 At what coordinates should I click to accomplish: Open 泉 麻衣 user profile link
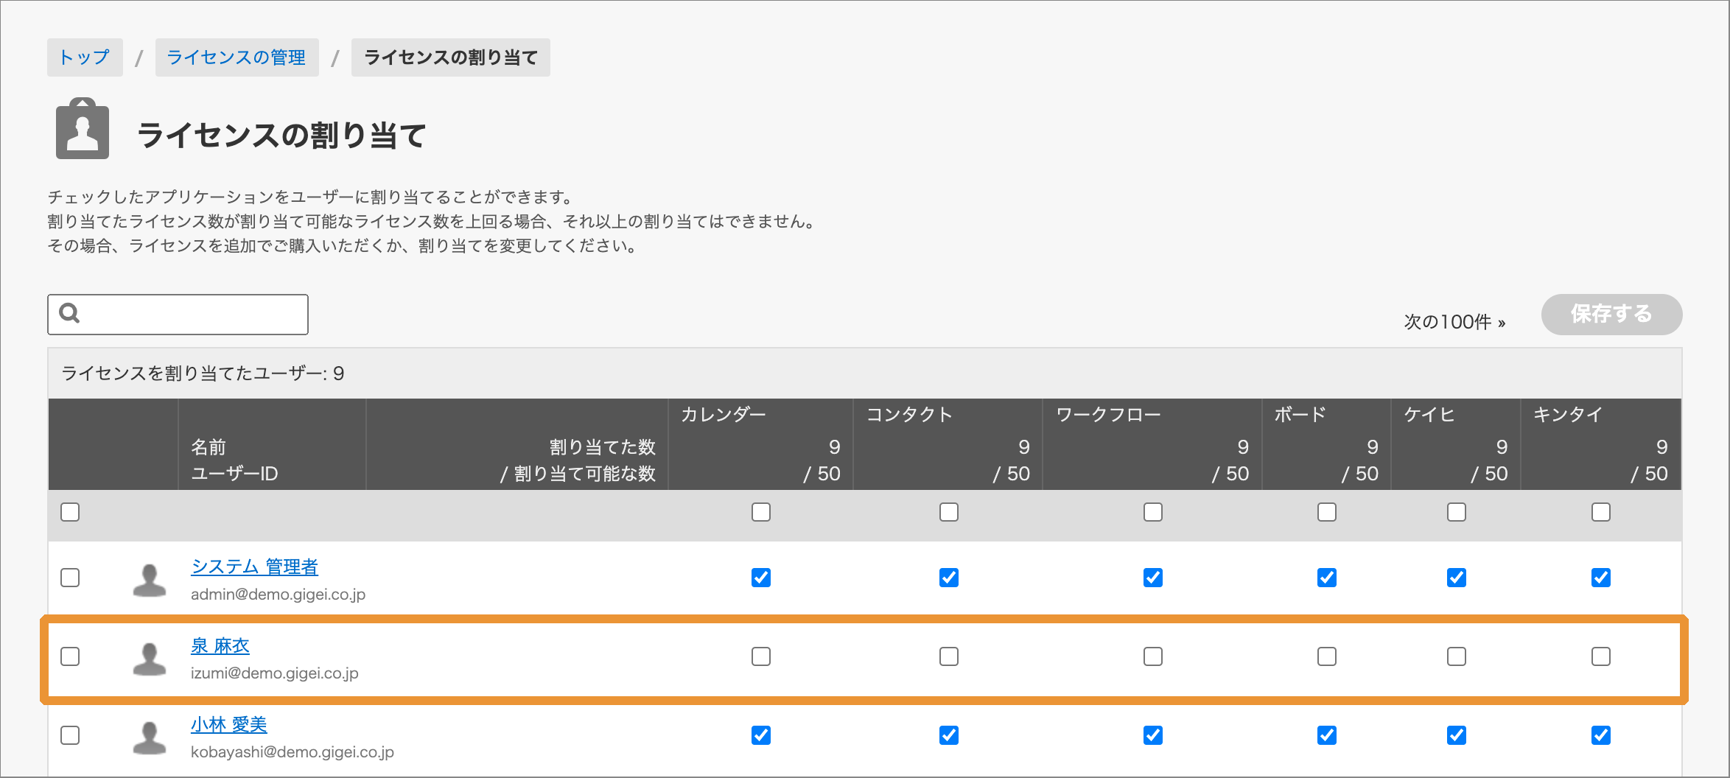[220, 646]
